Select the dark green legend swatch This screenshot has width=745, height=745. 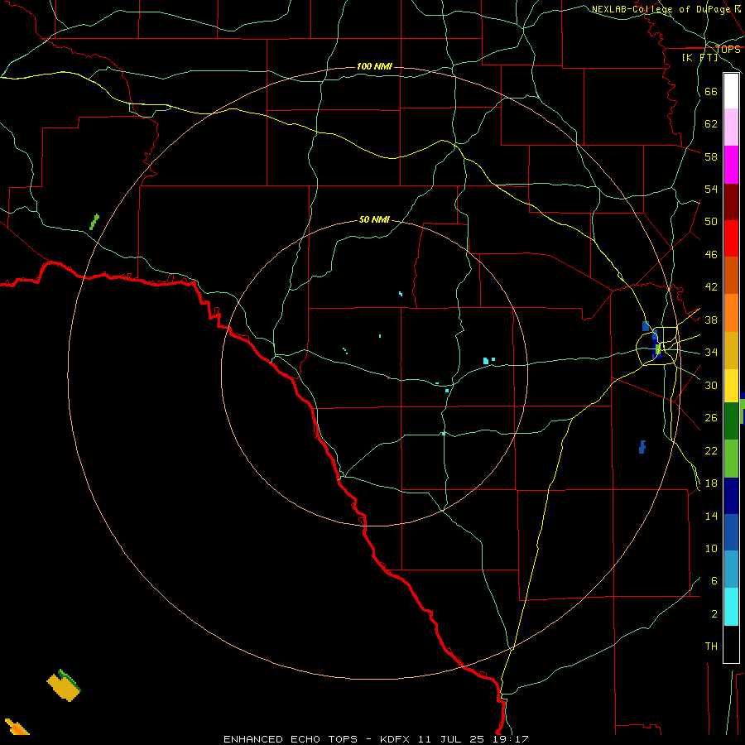[x=731, y=421]
